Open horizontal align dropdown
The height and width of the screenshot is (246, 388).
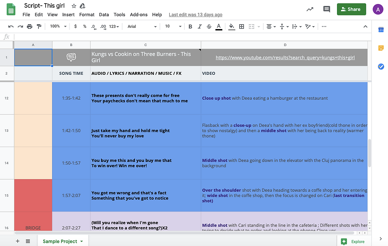271,26
